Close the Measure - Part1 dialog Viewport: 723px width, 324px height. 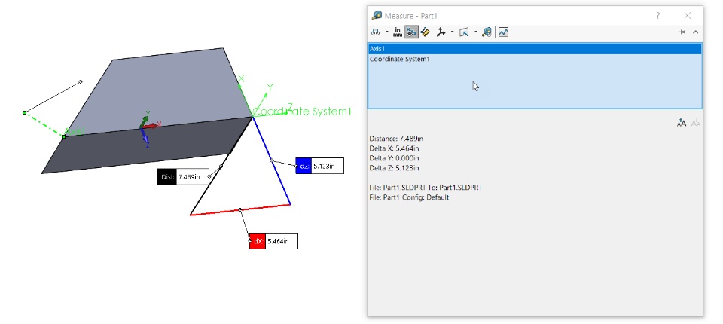(x=688, y=16)
